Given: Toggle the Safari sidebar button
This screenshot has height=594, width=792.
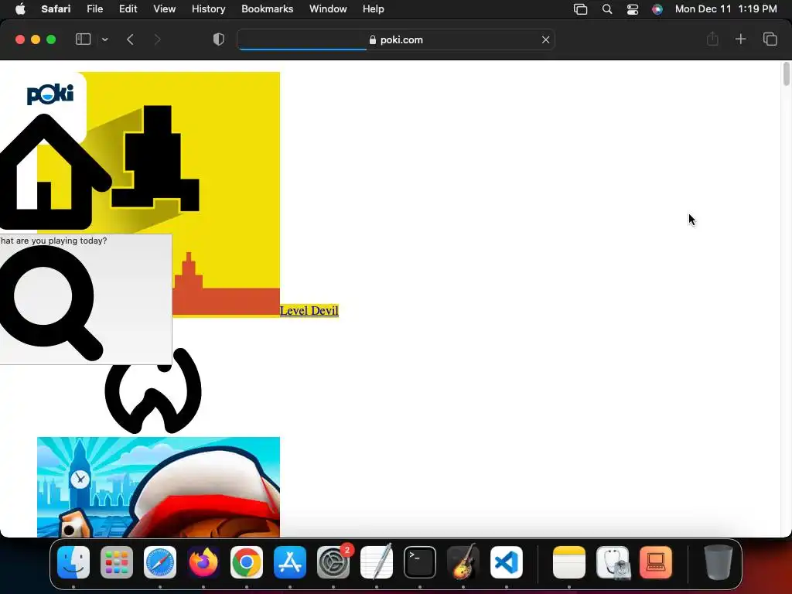Looking at the screenshot, I should tap(83, 39).
